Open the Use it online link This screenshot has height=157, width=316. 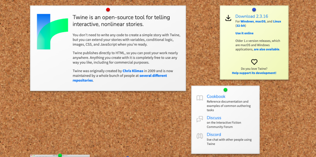(244, 33)
